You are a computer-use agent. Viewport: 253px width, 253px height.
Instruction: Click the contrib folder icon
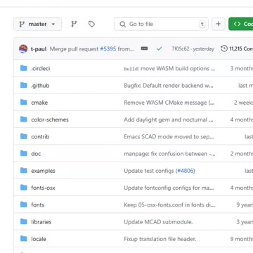click(24, 136)
